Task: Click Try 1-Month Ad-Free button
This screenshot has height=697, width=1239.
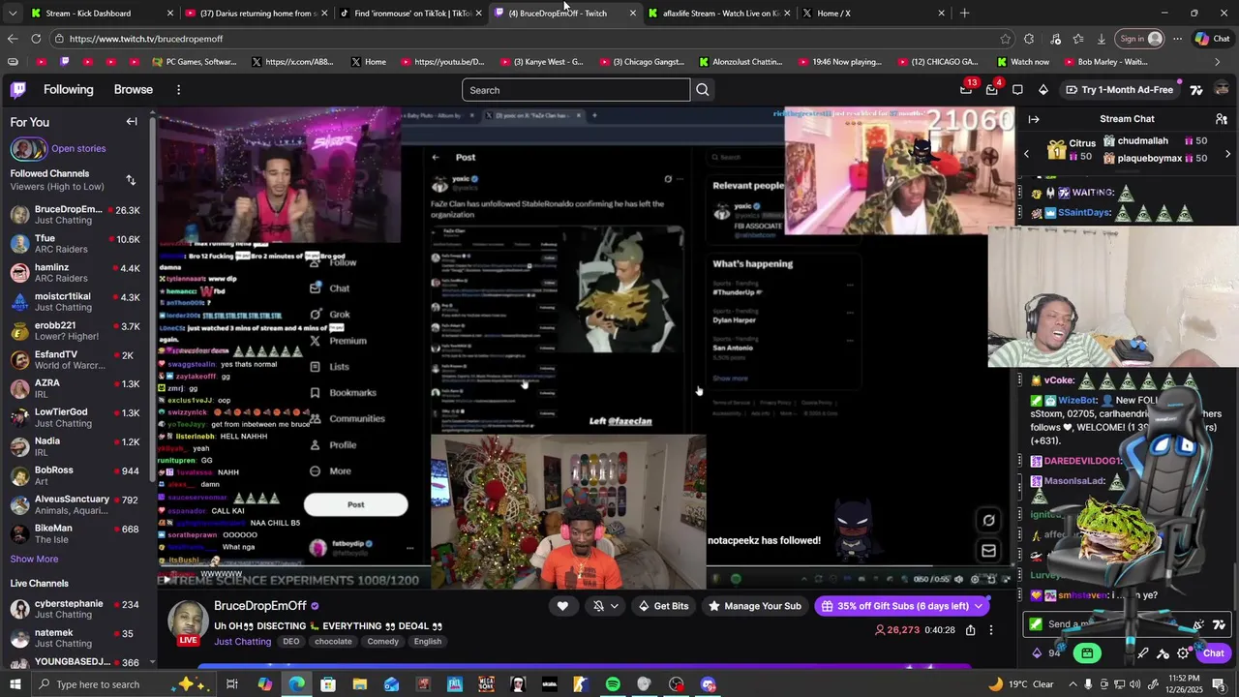Action: pyautogui.click(x=1119, y=90)
